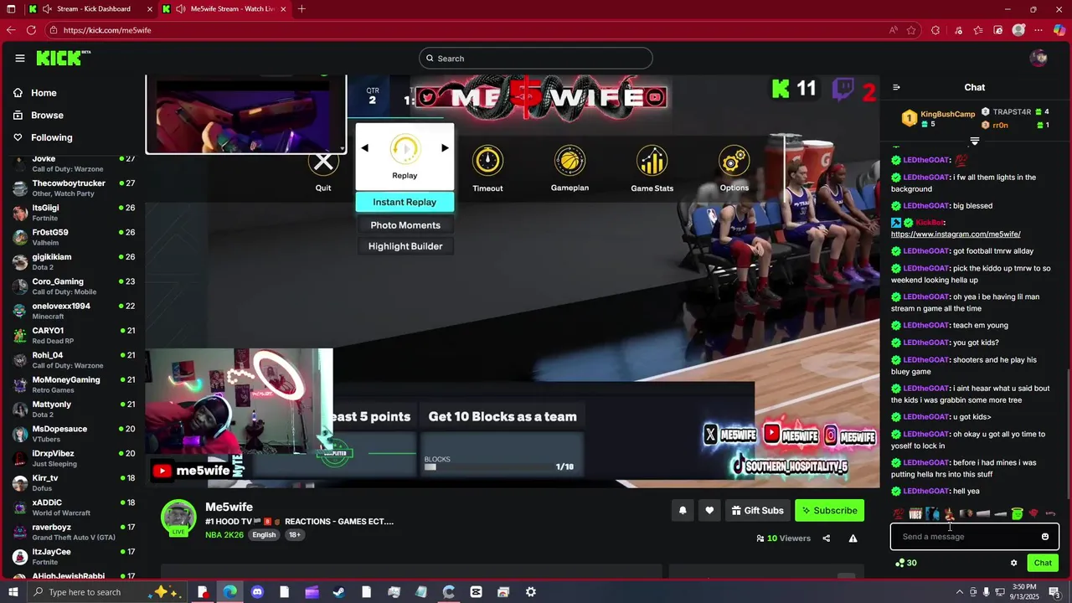Viewport: 1072px width, 603px height.
Task: Click the Gift Subs button
Action: pos(757,510)
